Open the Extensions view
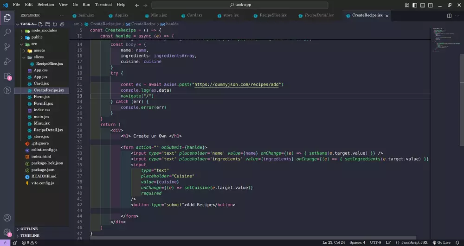 tap(7, 76)
